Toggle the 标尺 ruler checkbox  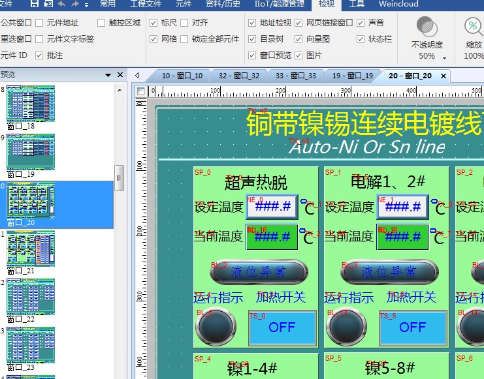point(154,23)
